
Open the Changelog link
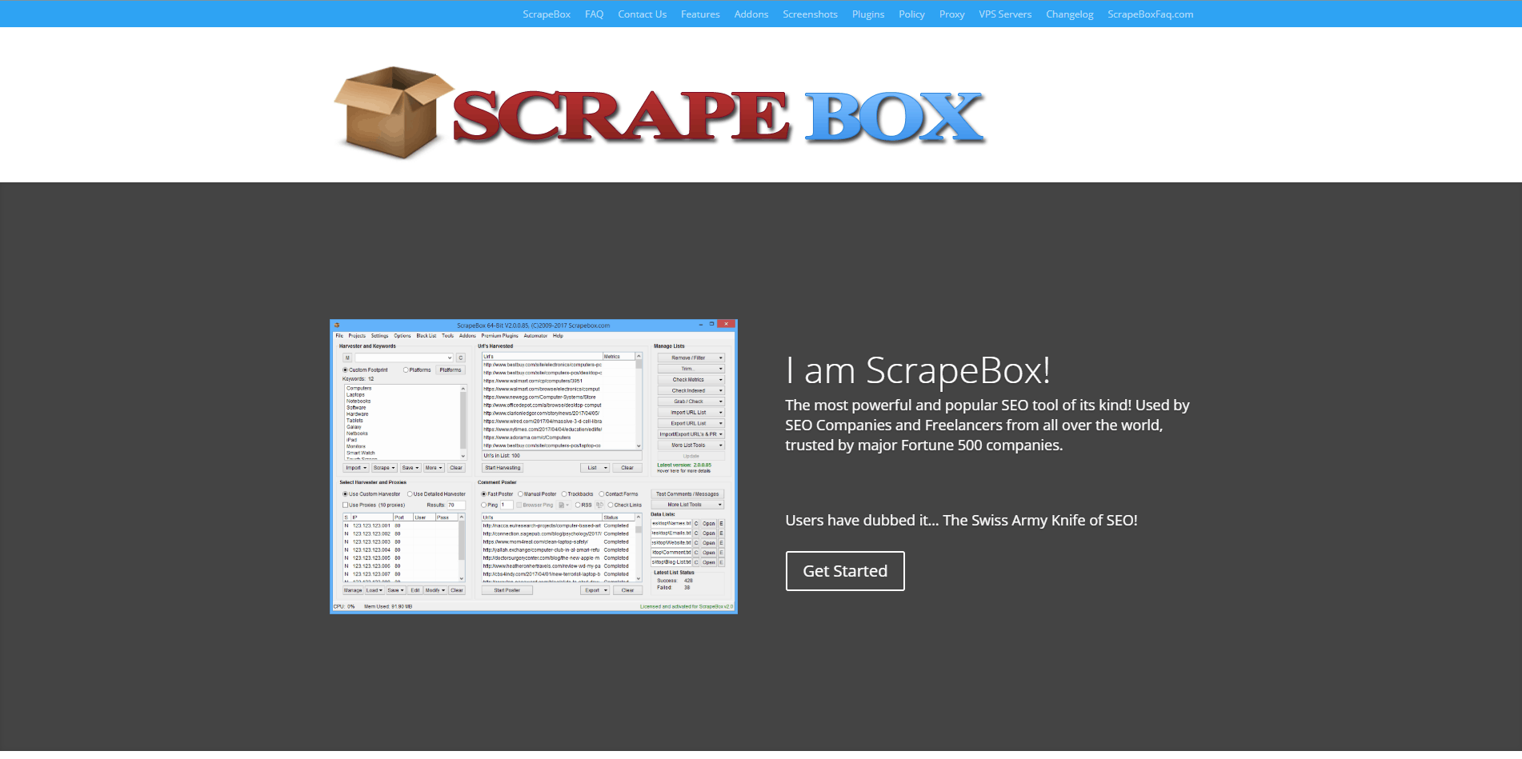click(1069, 14)
